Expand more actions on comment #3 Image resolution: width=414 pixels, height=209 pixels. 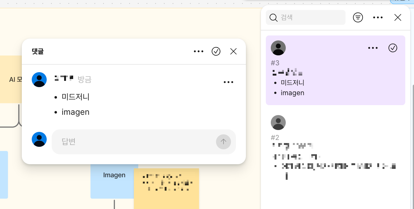coord(373,48)
